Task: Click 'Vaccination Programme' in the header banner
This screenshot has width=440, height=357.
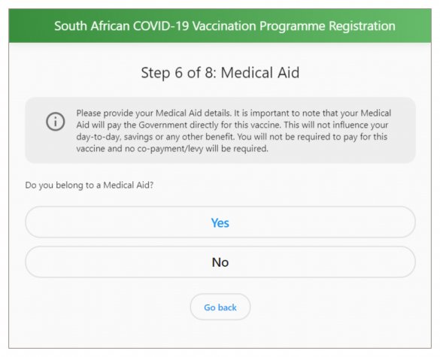Action: (x=259, y=26)
